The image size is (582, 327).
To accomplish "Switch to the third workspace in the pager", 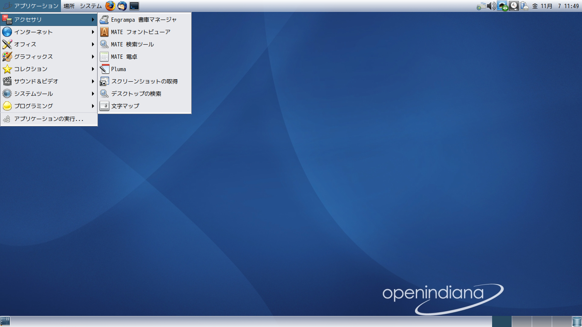I will (x=542, y=321).
